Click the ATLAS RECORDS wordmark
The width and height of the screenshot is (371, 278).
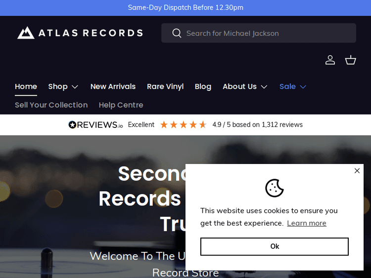[x=91, y=33]
